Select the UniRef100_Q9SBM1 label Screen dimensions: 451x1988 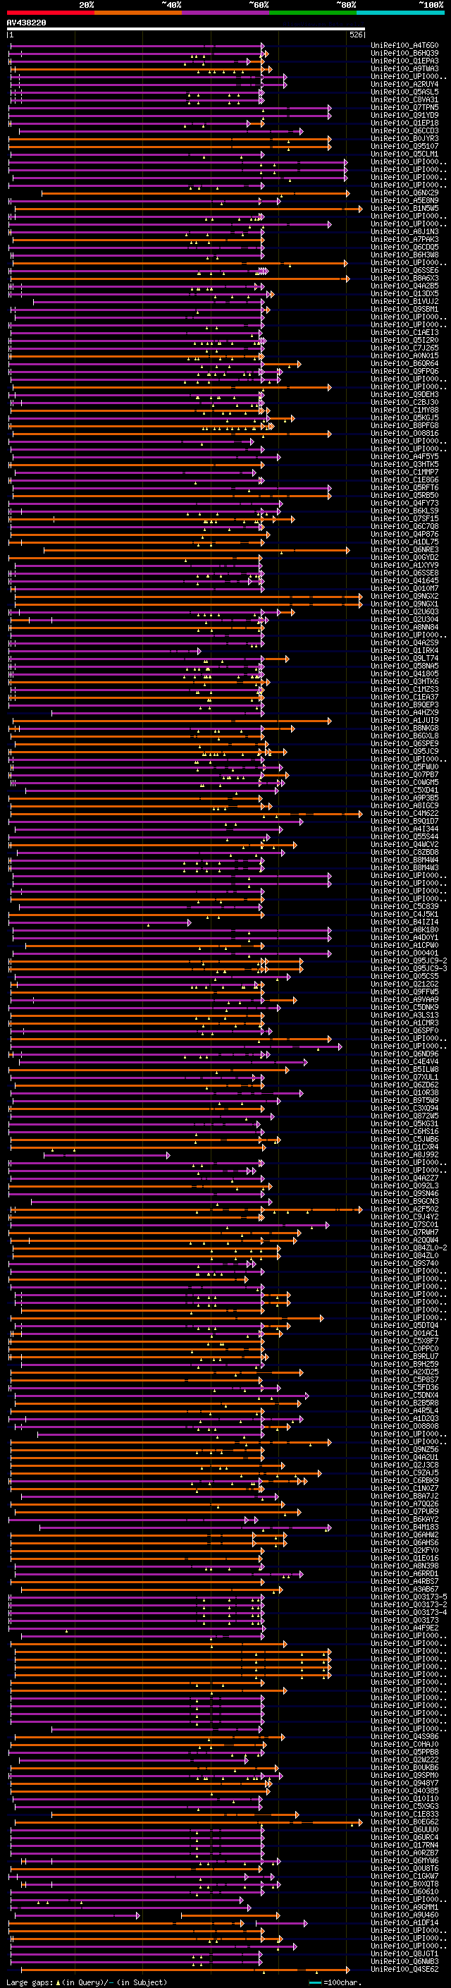(x=404, y=309)
